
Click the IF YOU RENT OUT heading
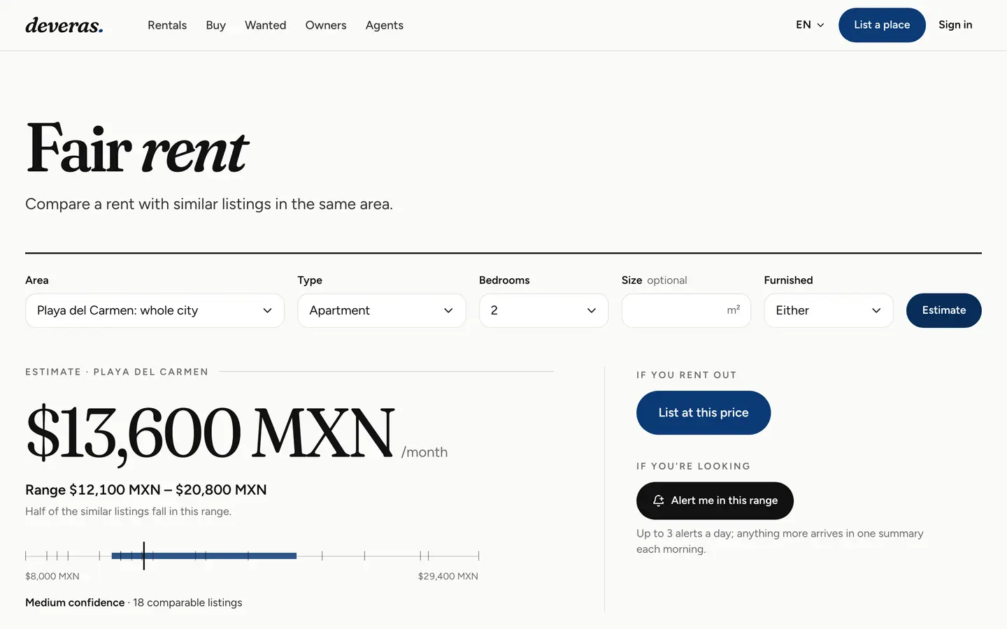coord(687,375)
